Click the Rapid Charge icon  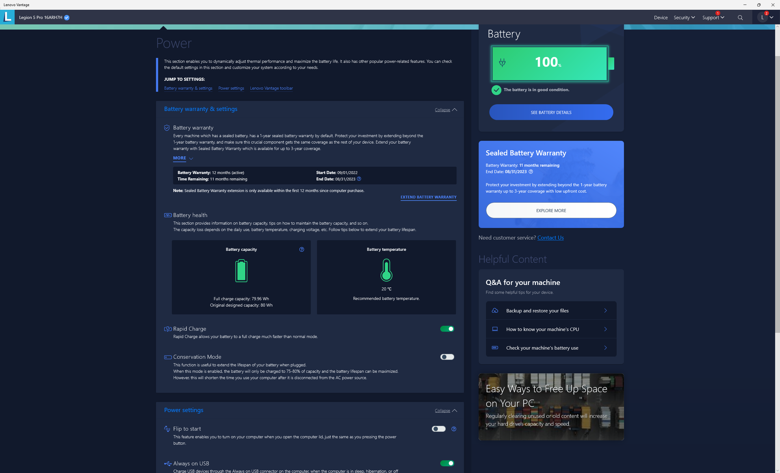tap(168, 329)
